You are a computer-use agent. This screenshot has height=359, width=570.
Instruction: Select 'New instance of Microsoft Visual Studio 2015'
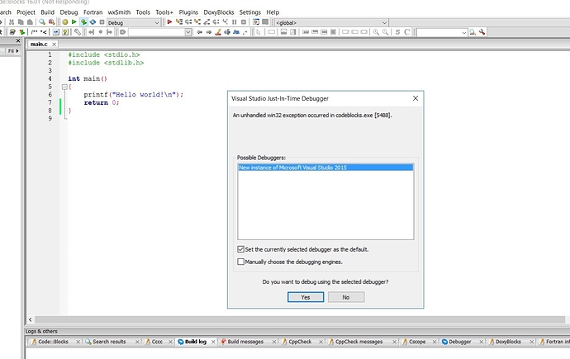coord(325,168)
